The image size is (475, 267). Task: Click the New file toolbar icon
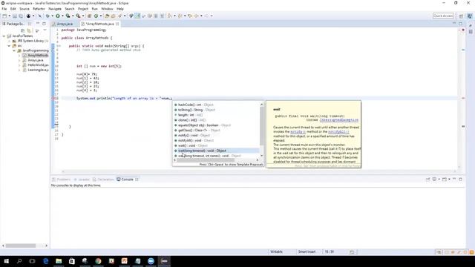point(4,16)
